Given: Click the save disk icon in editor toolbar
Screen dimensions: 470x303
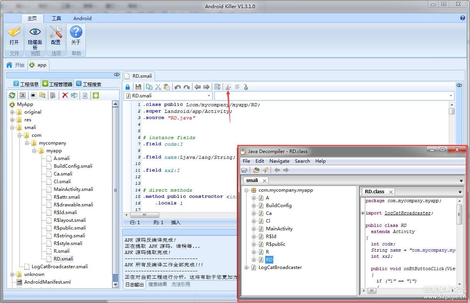Looking at the screenshot, I should click(138, 87).
